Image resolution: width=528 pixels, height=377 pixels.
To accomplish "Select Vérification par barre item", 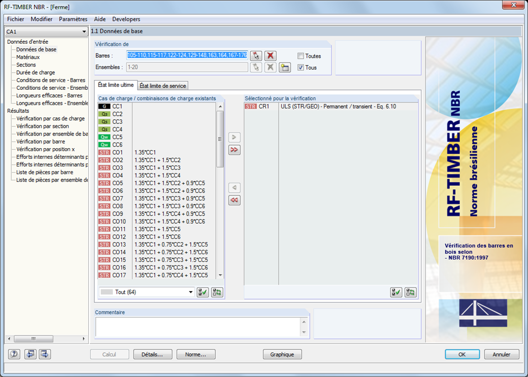I will pos(41,142).
